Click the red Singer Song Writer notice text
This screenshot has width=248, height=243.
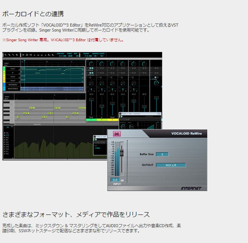63,40
